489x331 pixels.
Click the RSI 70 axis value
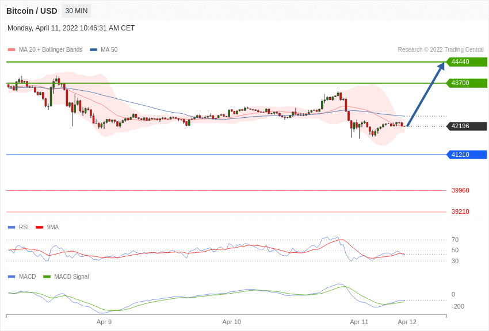tap(455, 240)
